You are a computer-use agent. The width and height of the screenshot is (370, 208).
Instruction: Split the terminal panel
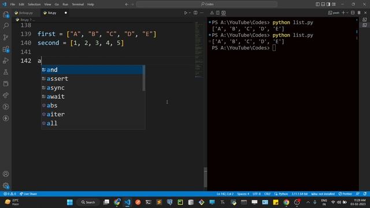click(x=353, y=13)
